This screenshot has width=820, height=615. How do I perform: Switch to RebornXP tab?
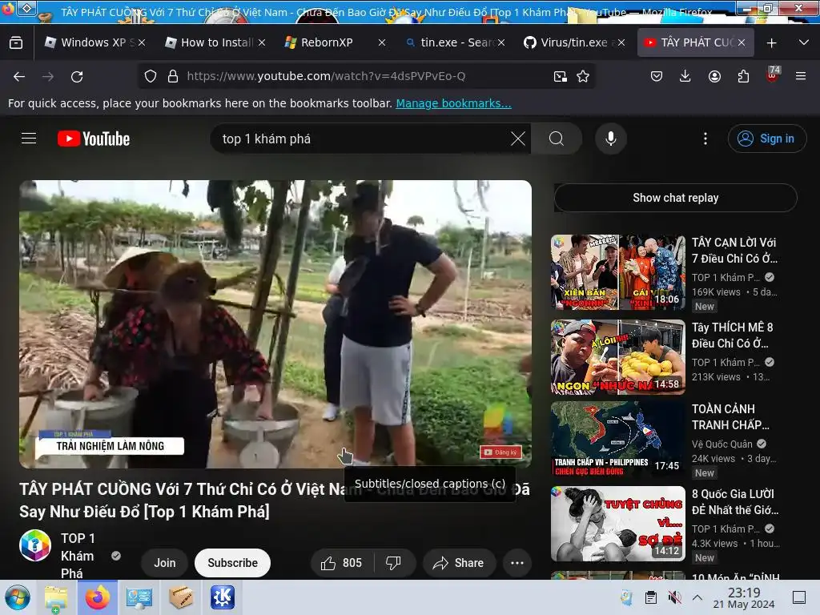(335, 42)
